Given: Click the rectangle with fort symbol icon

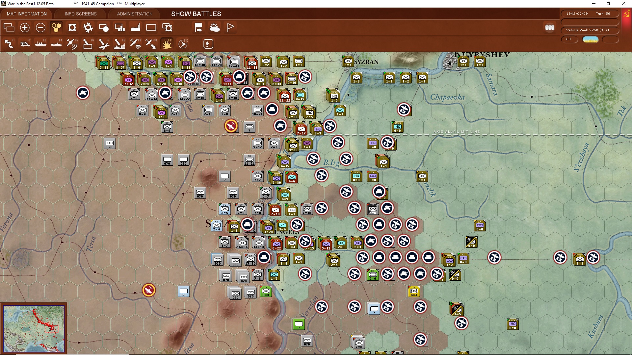Looking at the screenshot, I should pos(167,28).
